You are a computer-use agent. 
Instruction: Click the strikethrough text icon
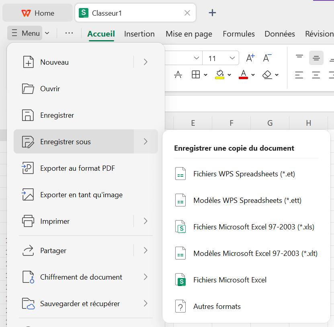pyautogui.click(x=178, y=75)
